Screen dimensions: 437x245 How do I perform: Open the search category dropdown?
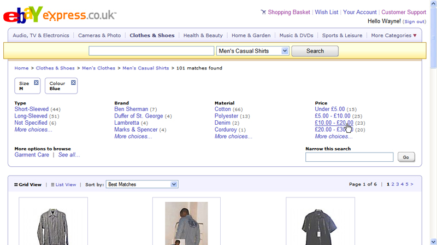[252, 51]
